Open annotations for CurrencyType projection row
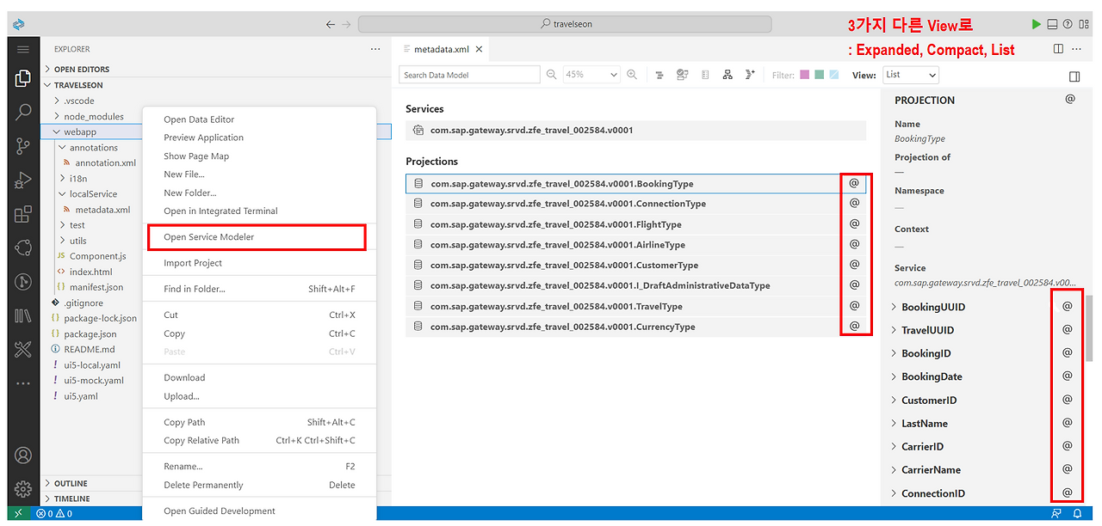The width and height of the screenshot is (1102, 526). point(855,326)
